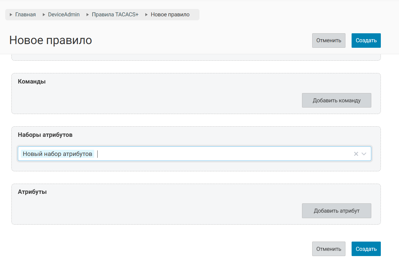Click the Атрибуты section heading
This screenshot has height=269, width=399.
(x=32, y=192)
